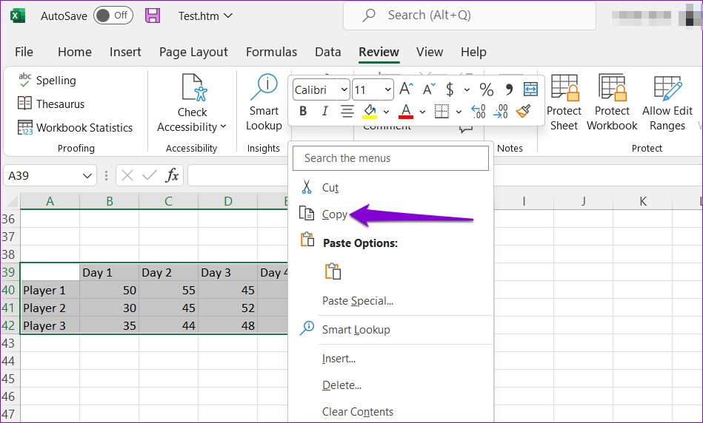Choose Insert... from context menu
Screen dimensions: 703x423
pyautogui.click(x=390, y=359)
